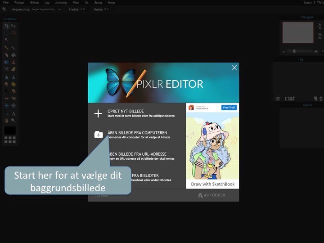Select the Sharpen tool
The image size is (324, 243).
(x=13, y=77)
